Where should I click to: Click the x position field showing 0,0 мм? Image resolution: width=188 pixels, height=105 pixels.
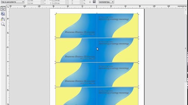coord(34,1)
